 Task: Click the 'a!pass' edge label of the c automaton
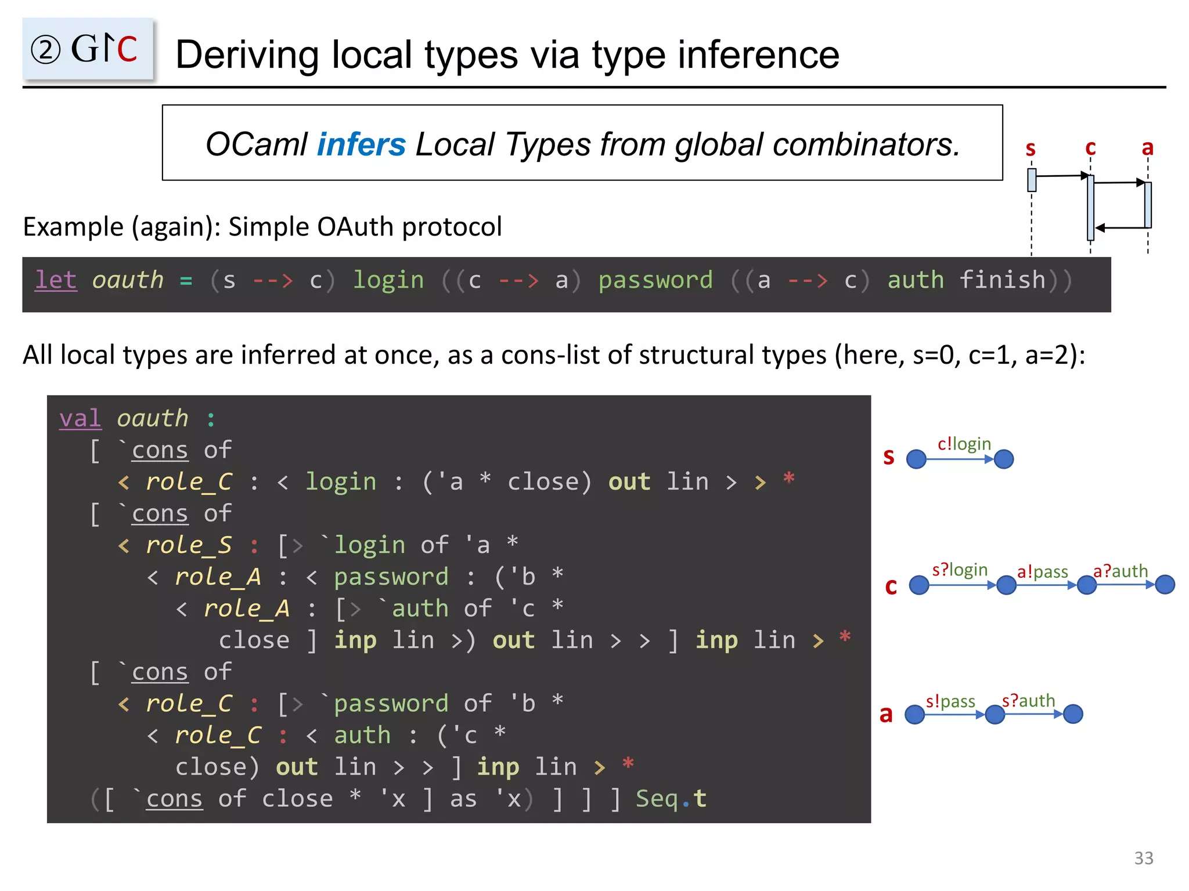(x=1042, y=571)
